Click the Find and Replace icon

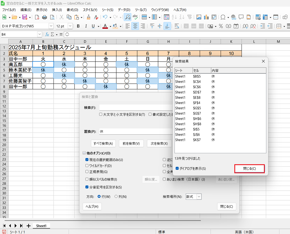tap(128, 17)
